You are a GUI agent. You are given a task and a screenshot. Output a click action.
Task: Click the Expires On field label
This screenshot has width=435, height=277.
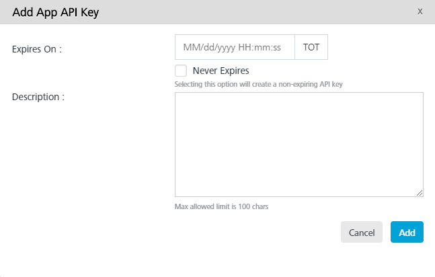pyautogui.click(x=36, y=49)
